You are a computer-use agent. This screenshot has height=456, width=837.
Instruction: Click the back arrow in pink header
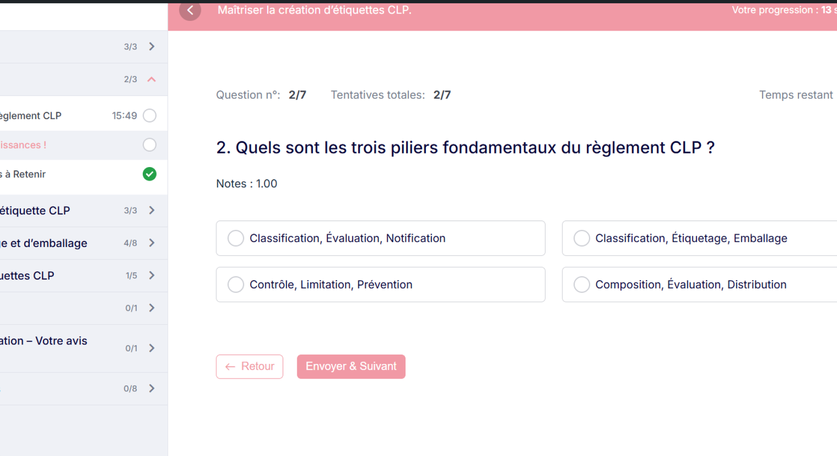[x=190, y=10]
